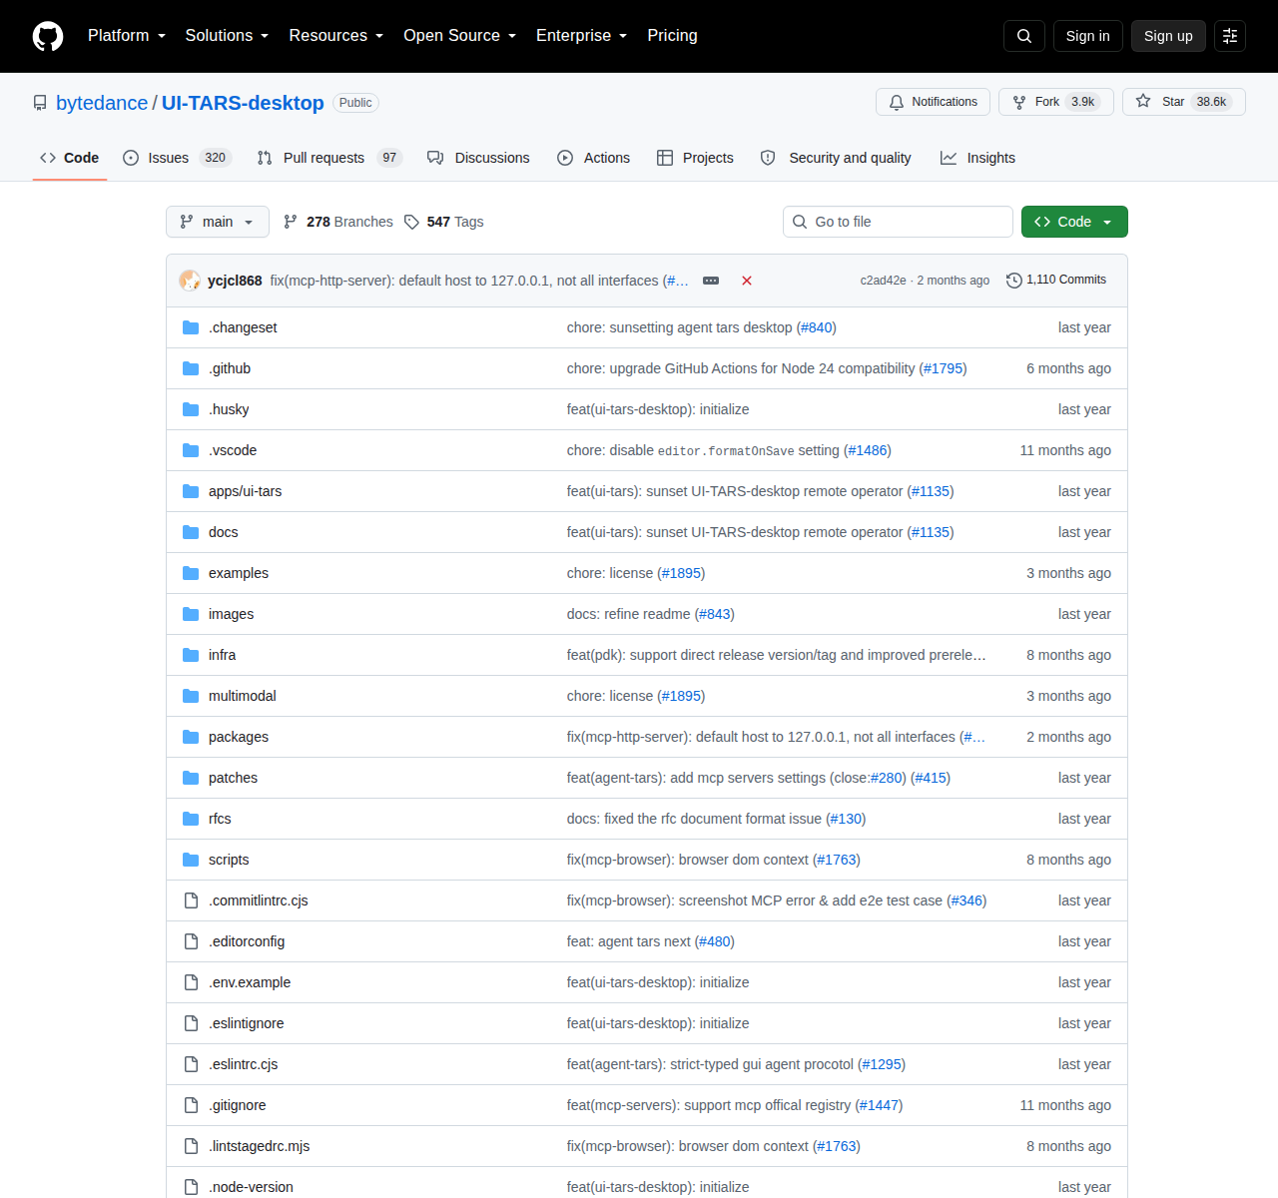Open the 278 Branches link

pos(338,222)
